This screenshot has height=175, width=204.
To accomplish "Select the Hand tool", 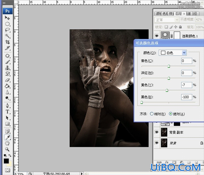I will click(7, 143).
